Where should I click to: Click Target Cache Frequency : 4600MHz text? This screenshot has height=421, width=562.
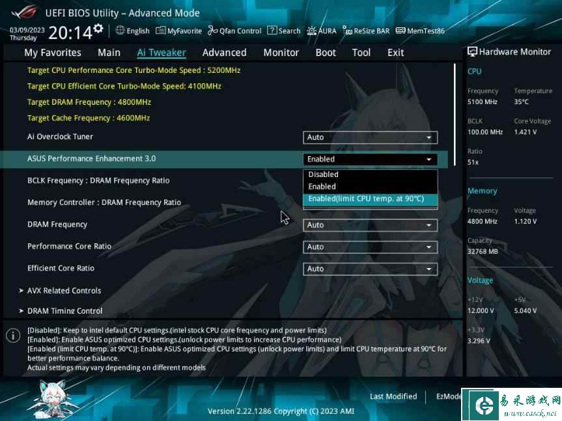point(88,118)
